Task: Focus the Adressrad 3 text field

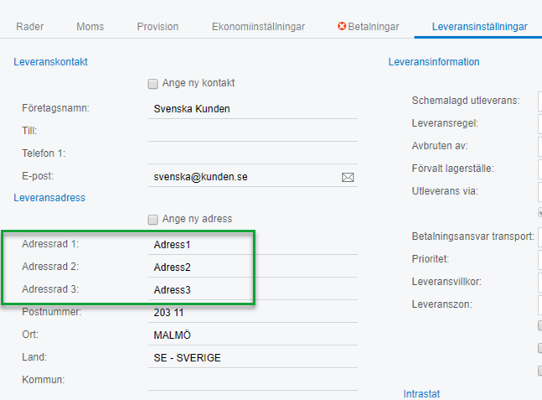Action: pos(251,290)
